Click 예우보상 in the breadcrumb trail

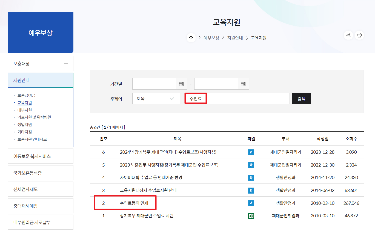(x=211, y=38)
